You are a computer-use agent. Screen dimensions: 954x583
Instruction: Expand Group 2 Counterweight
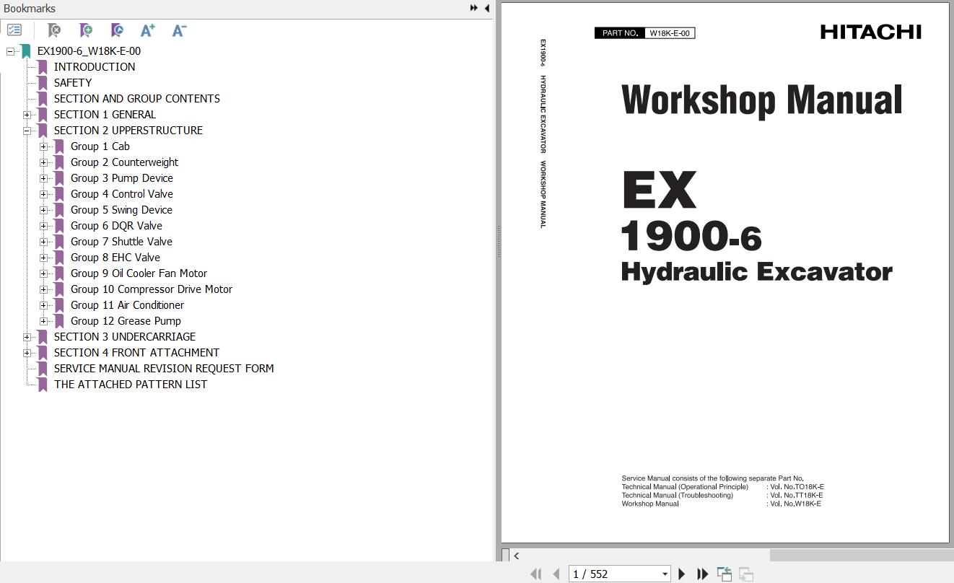[43, 162]
